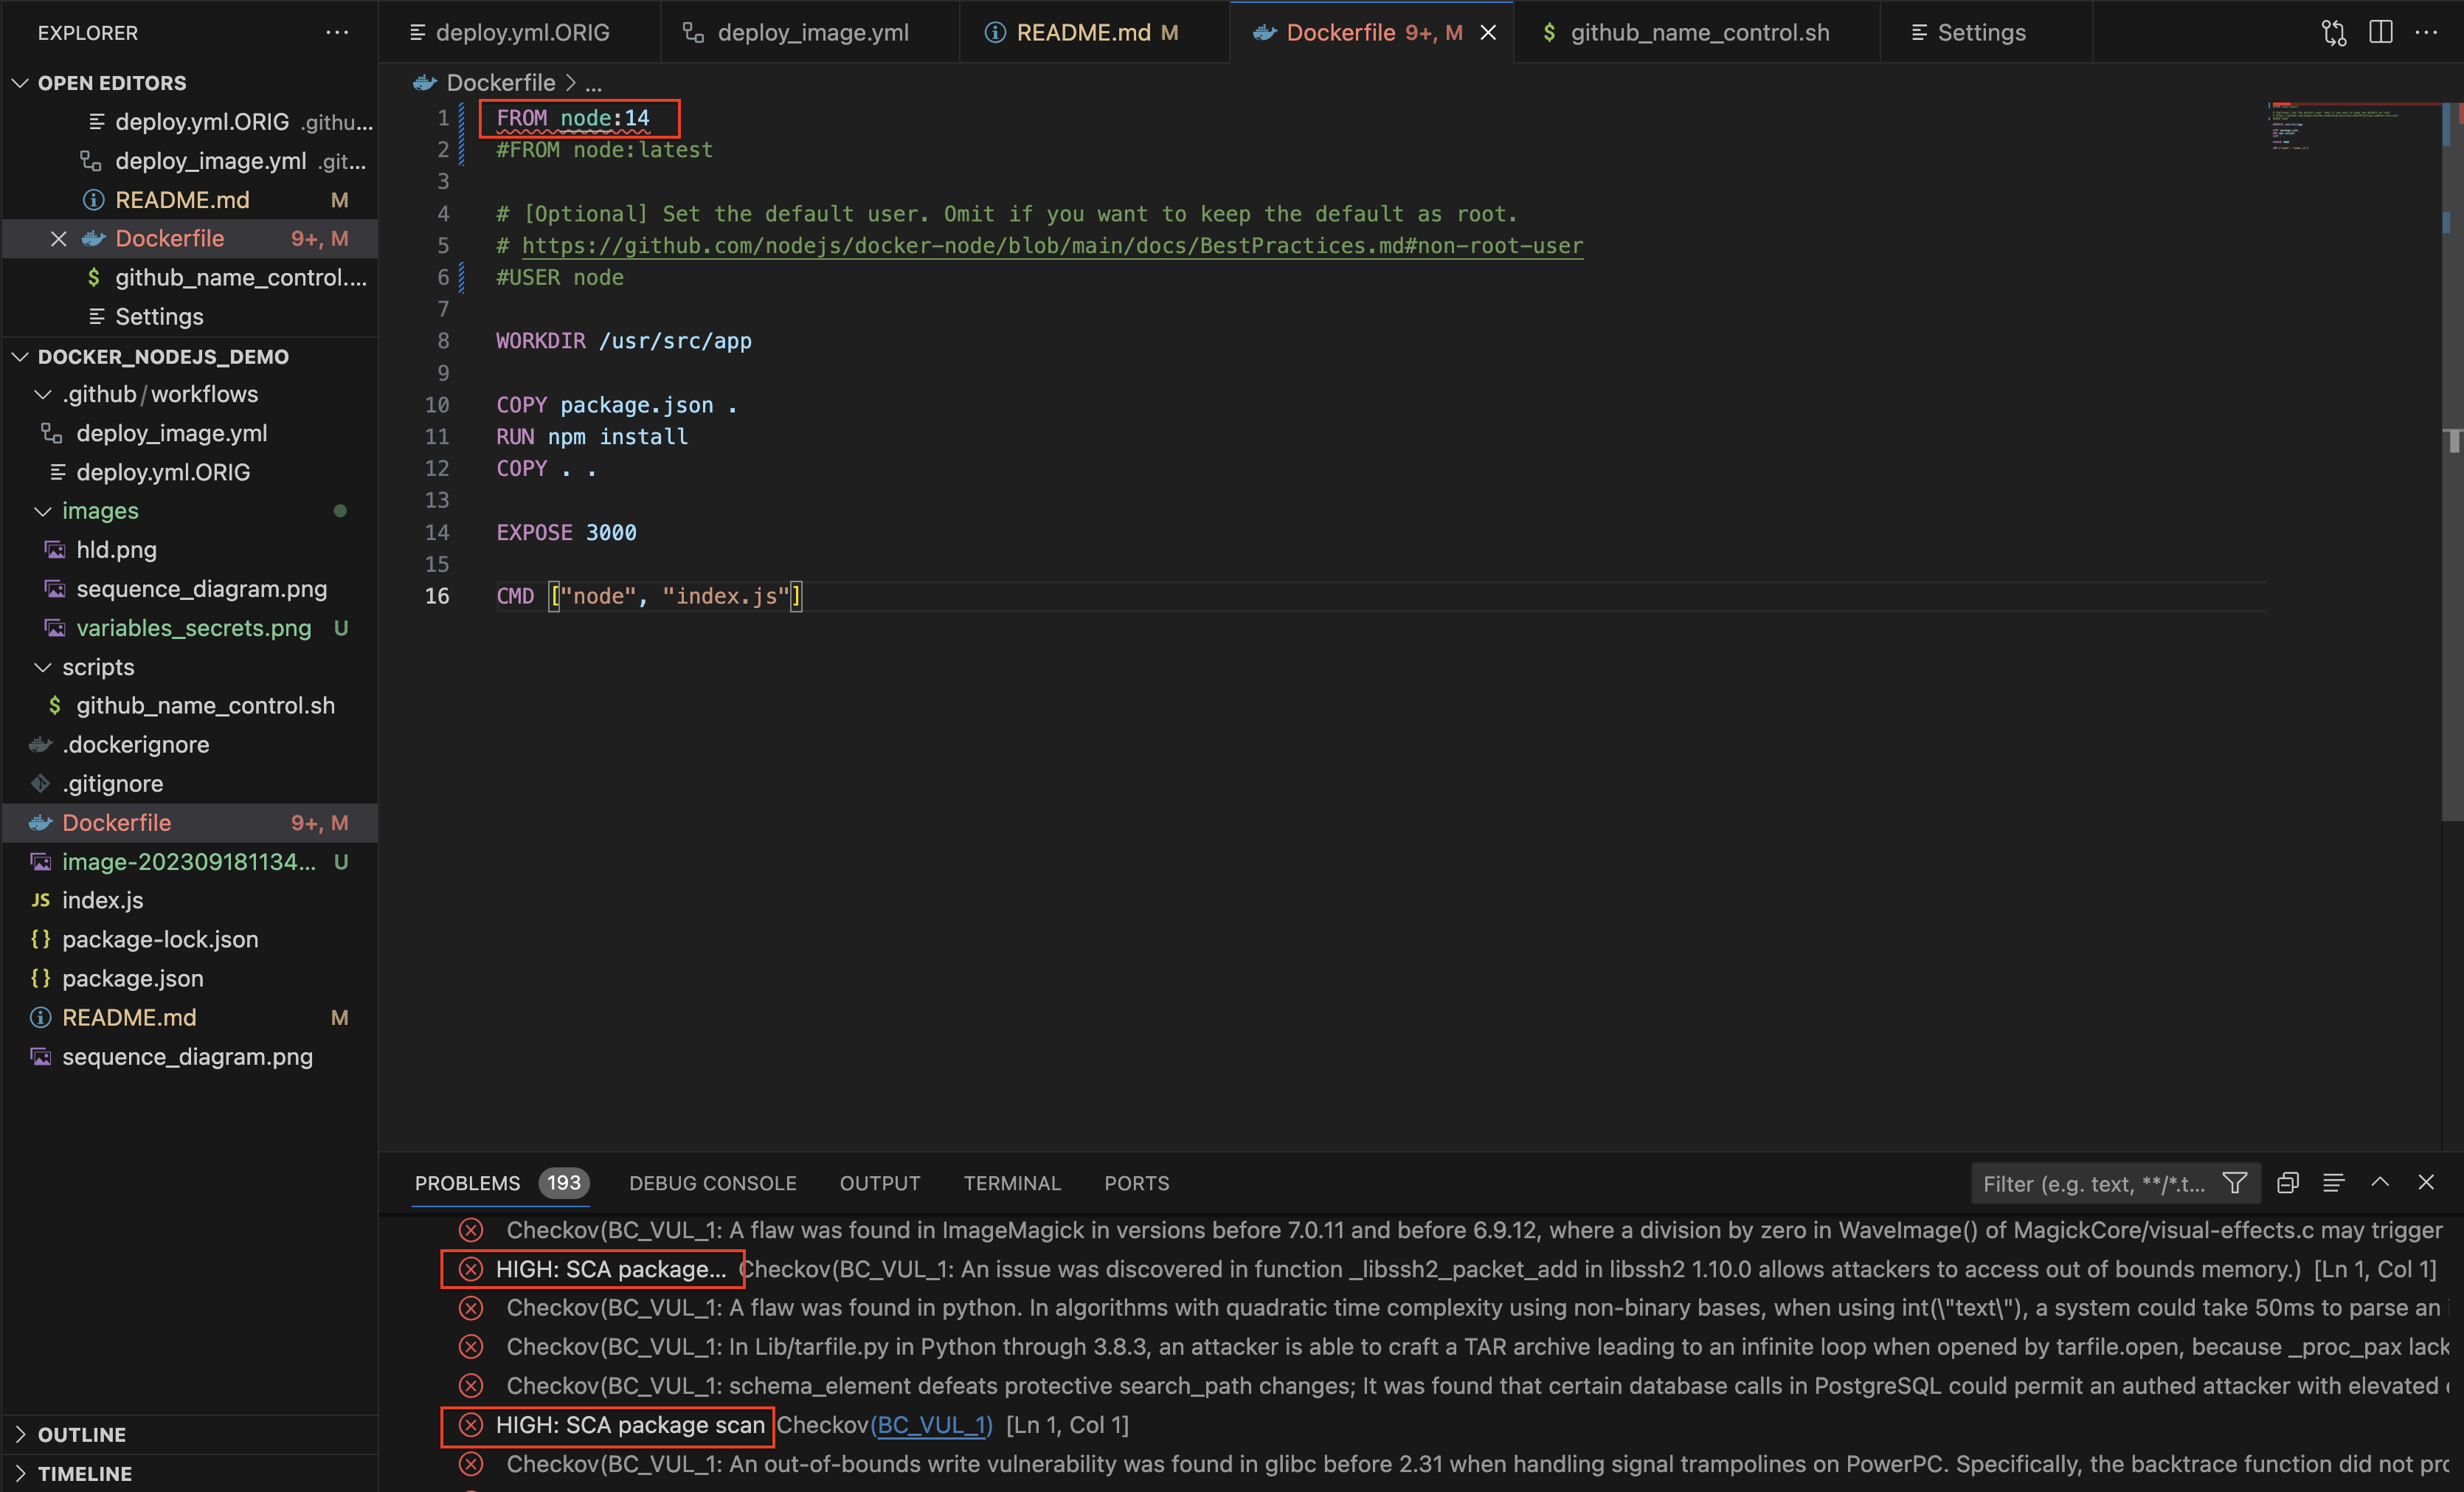Toggle view as table icon in Problems

[x=2333, y=1183]
